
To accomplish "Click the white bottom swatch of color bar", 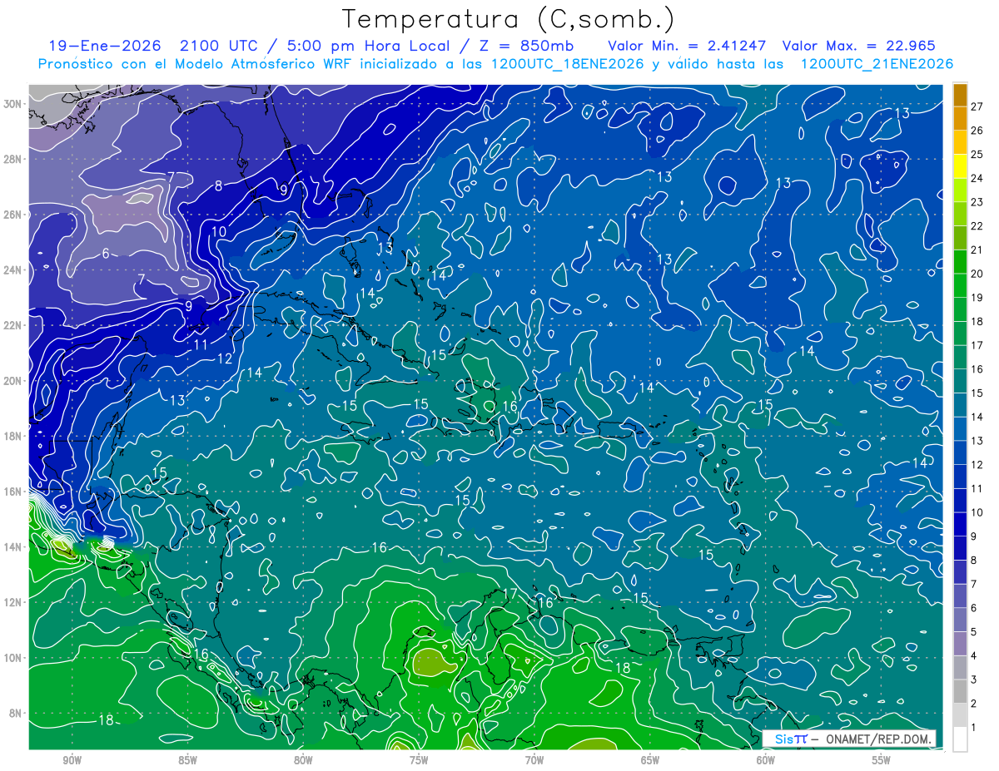I will click(960, 739).
